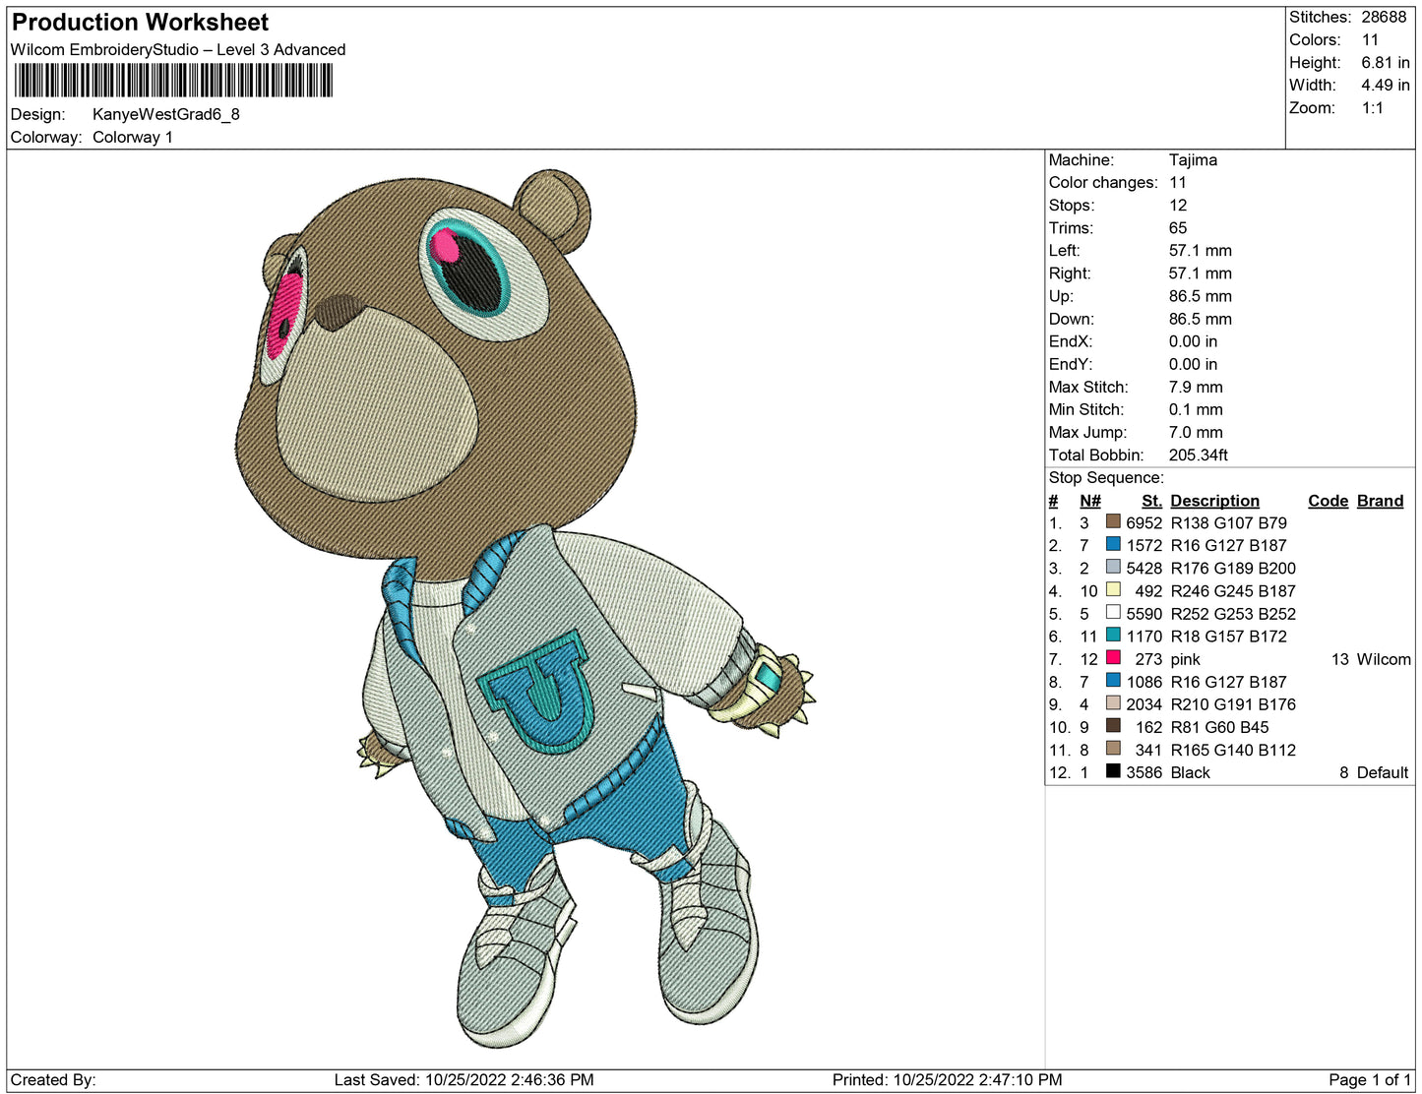Click the "Right:" label
Image resolution: width=1422 pixels, height=1094 pixels.
pos(1070,273)
